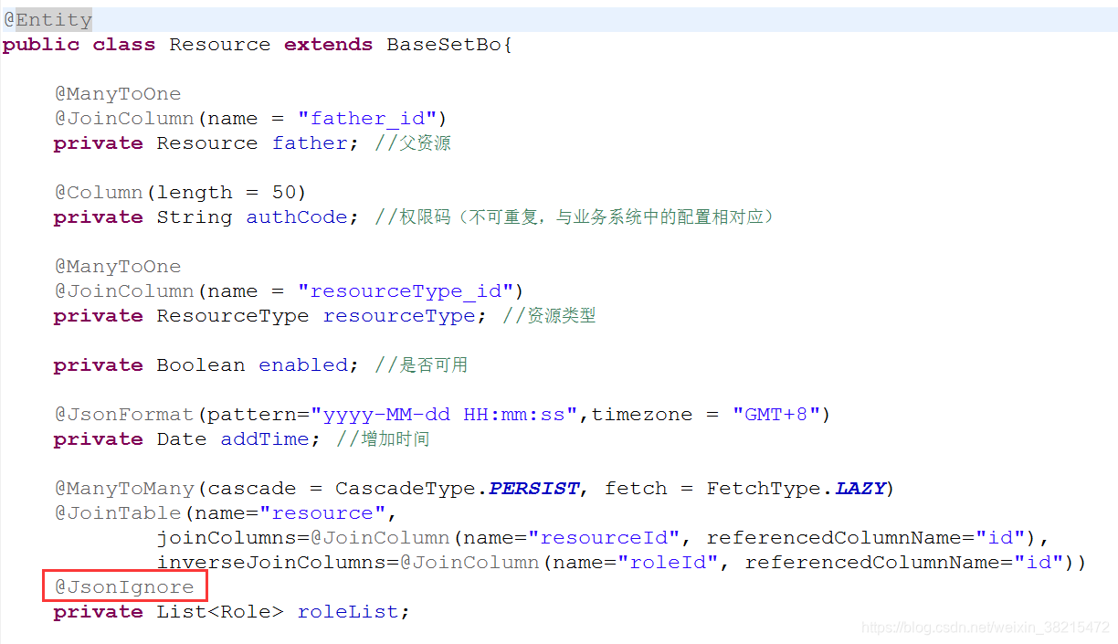Image resolution: width=1118 pixels, height=644 pixels.
Task: Click the roleList field name
Action: (x=348, y=611)
